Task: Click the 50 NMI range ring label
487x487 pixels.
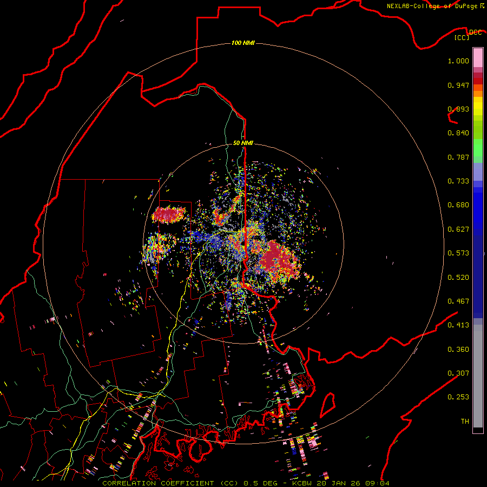Action: point(243,143)
